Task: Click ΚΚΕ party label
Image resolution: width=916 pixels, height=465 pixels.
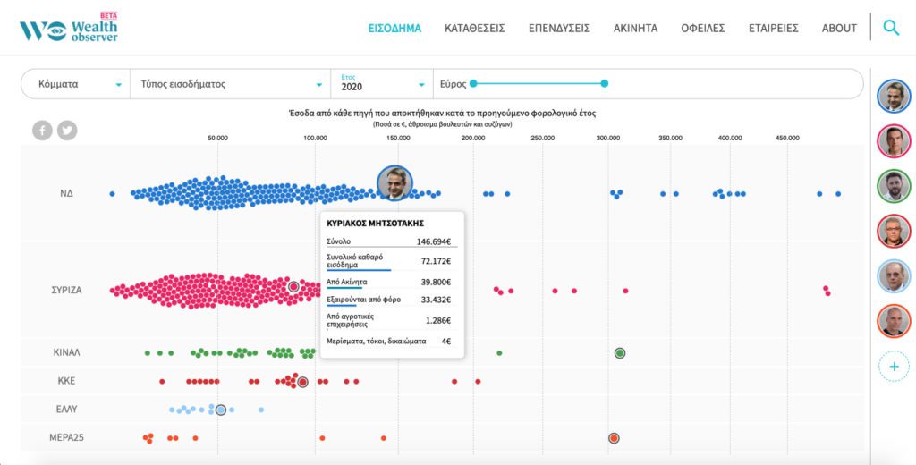Action: point(66,381)
